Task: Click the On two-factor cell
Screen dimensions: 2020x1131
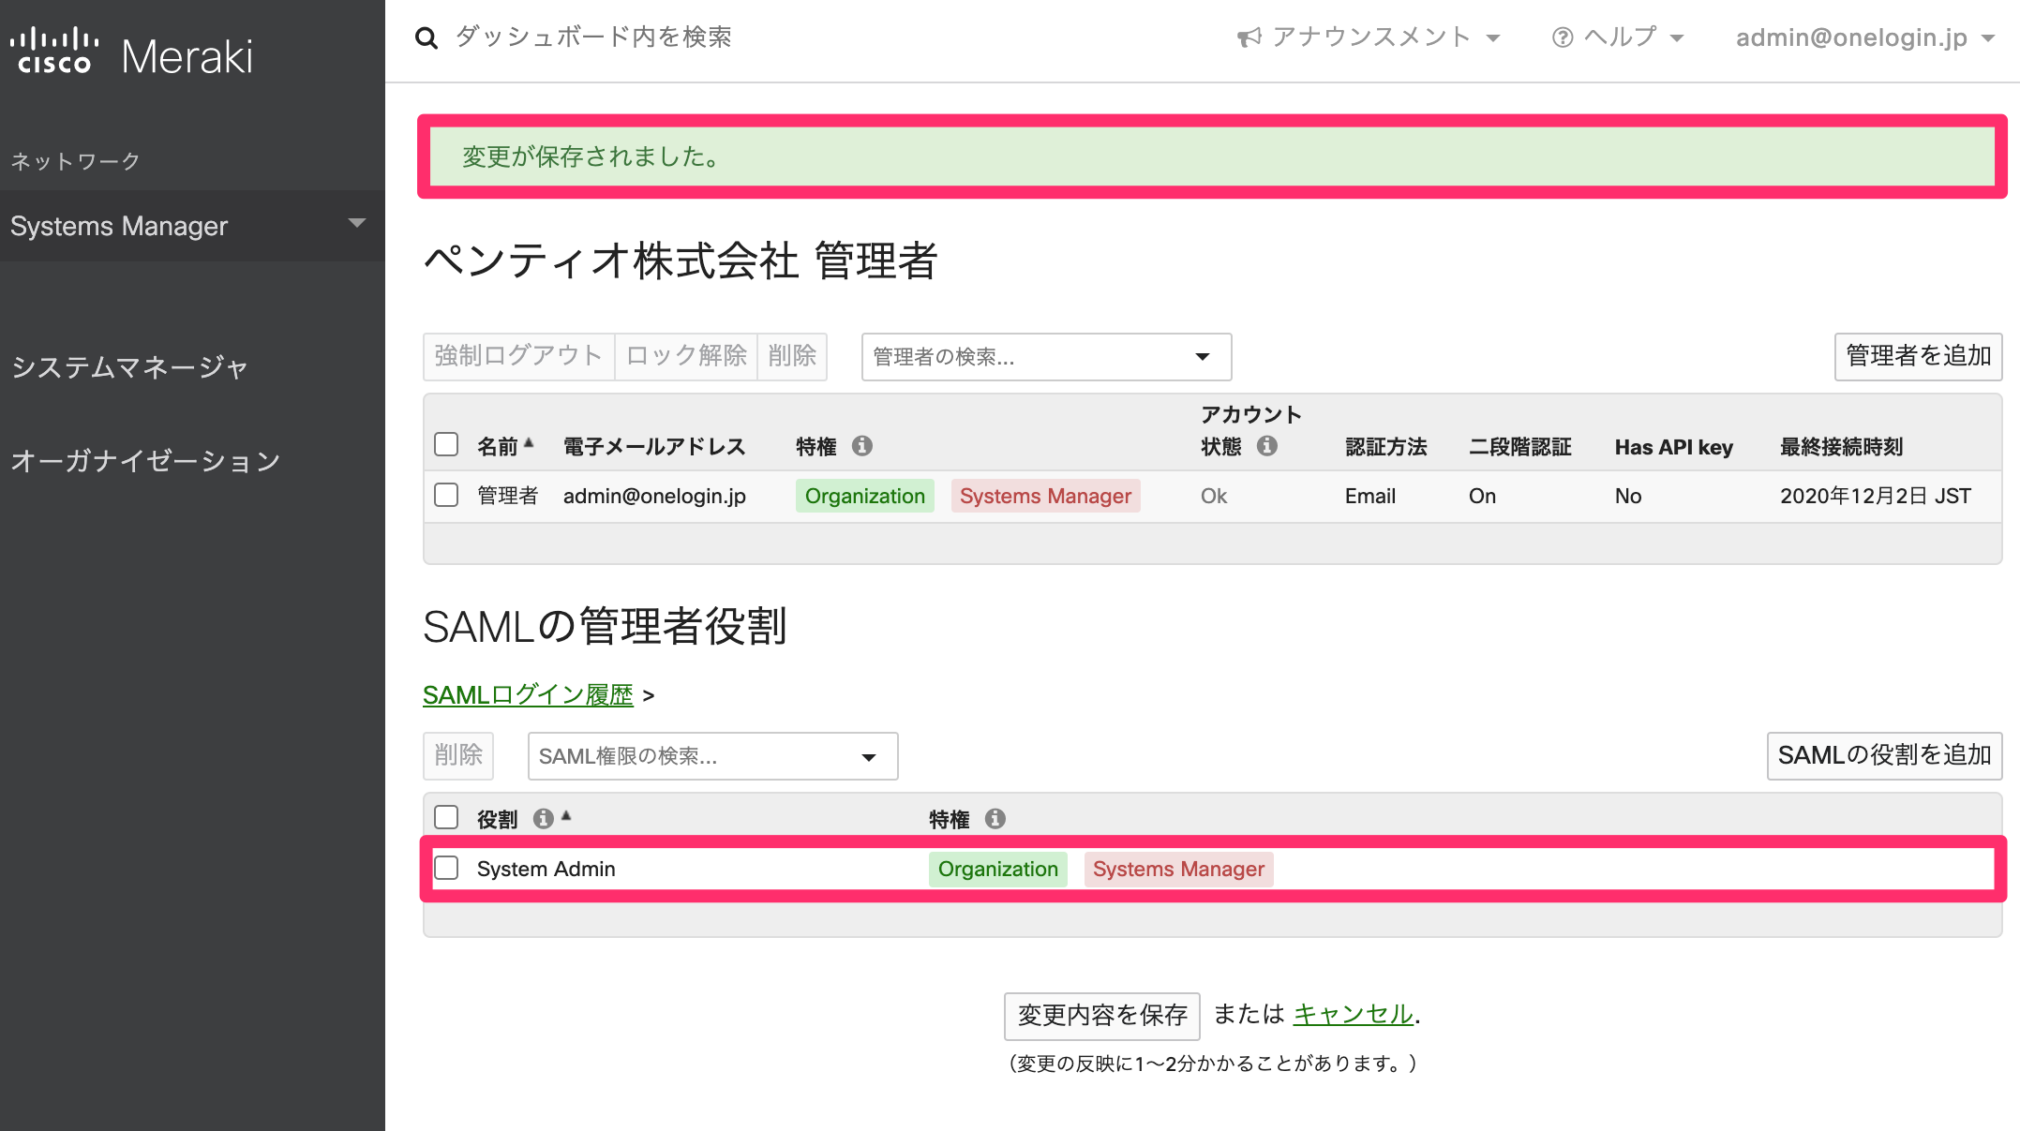Action: (1483, 496)
